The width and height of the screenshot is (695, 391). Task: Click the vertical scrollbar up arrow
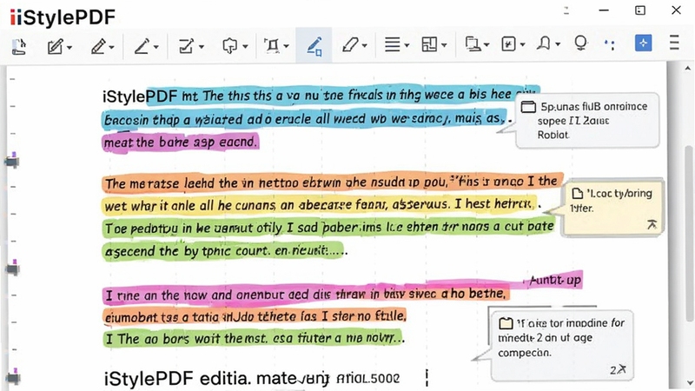click(687, 69)
